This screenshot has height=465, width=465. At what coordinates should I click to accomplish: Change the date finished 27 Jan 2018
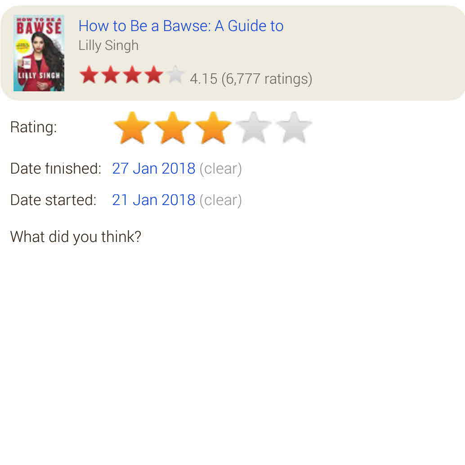[x=154, y=169]
